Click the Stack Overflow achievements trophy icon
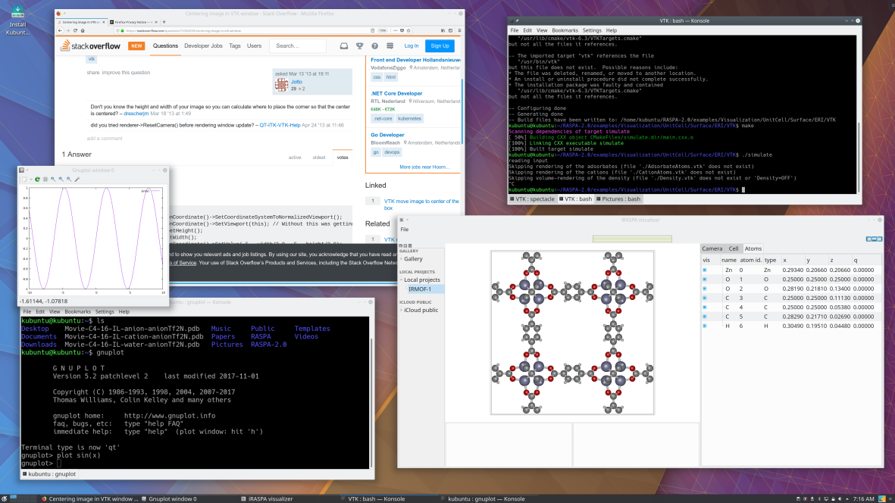Screen dimensions: 895x503 pyautogui.click(x=359, y=46)
